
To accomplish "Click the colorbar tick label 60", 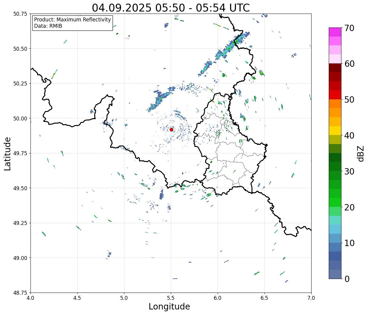I will (x=350, y=64).
